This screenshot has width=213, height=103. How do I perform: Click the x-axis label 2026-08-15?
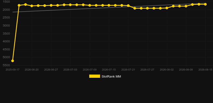[205, 70]
